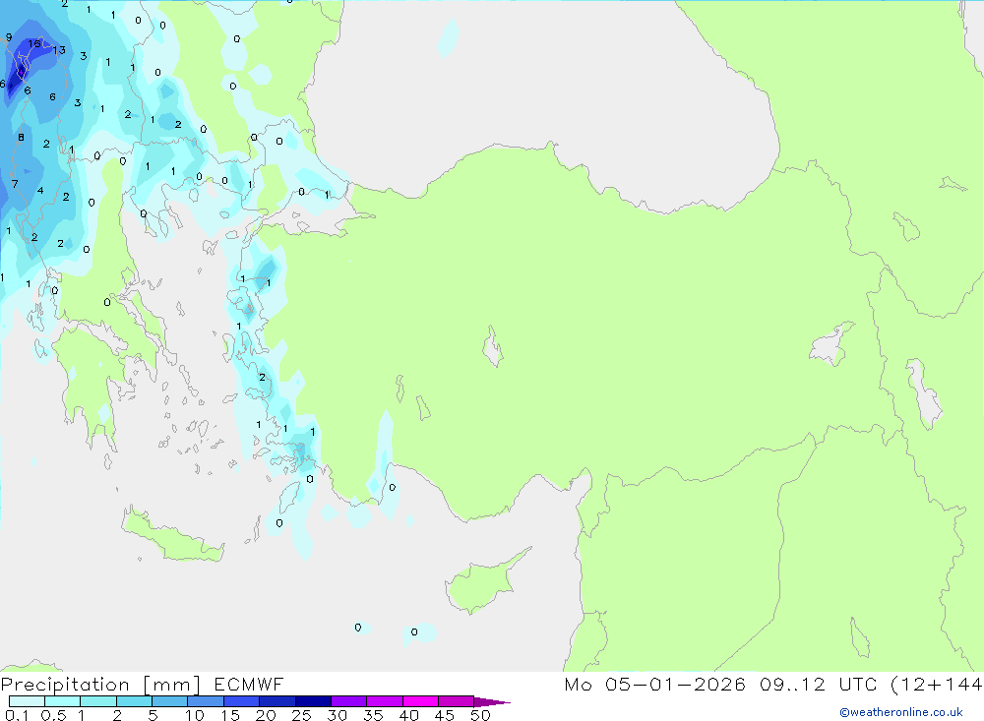Click the 'Mo 05-01-2026' date text

(x=654, y=684)
